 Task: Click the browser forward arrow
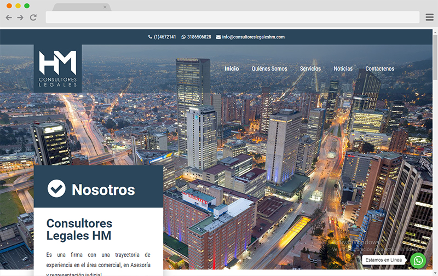pyautogui.click(x=20, y=18)
